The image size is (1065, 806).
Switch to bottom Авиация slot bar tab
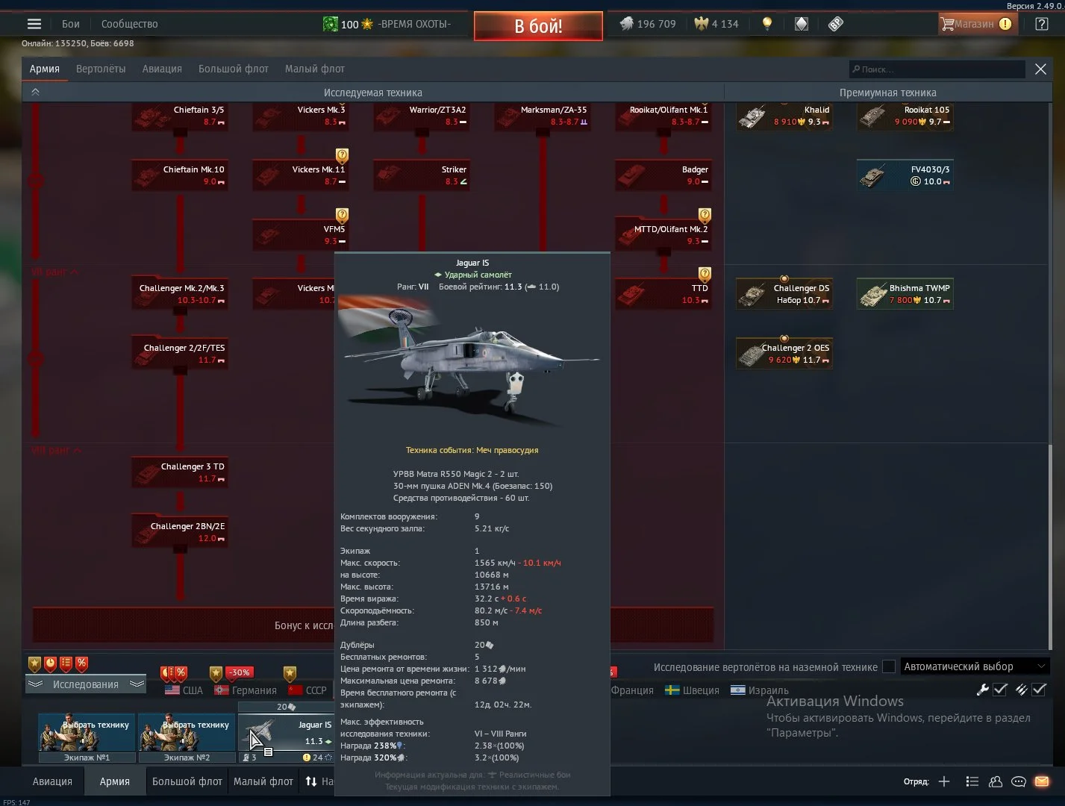52,781
